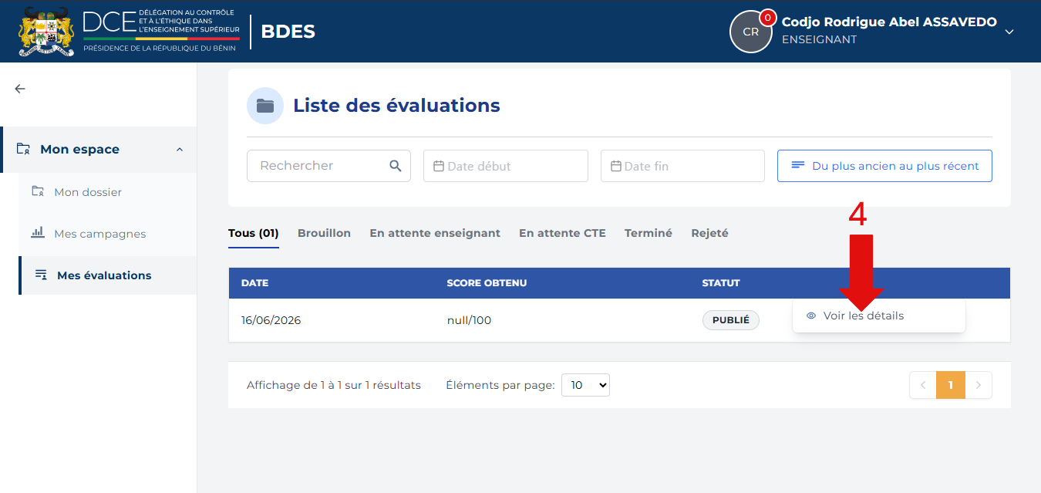Choose Voir les détails menu option
1041x493 pixels.
tap(878, 316)
